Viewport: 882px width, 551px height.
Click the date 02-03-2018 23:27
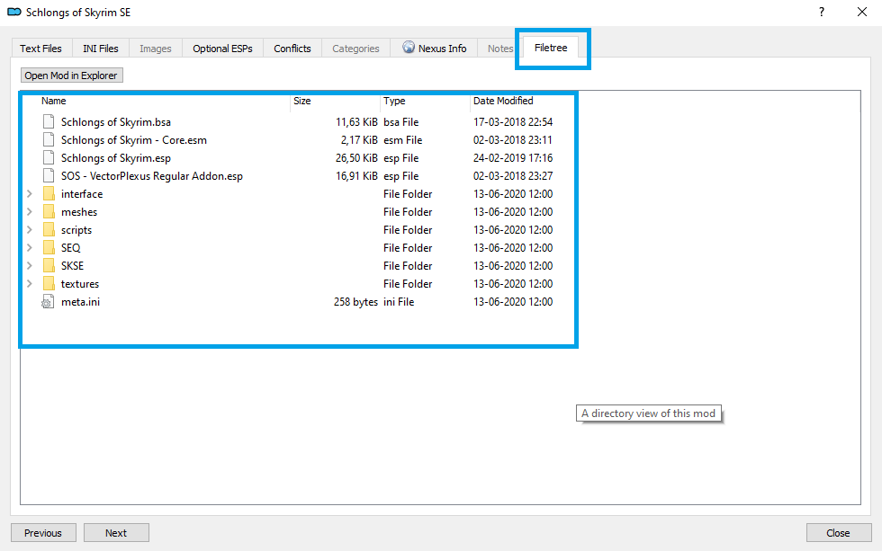pos(513,176)
